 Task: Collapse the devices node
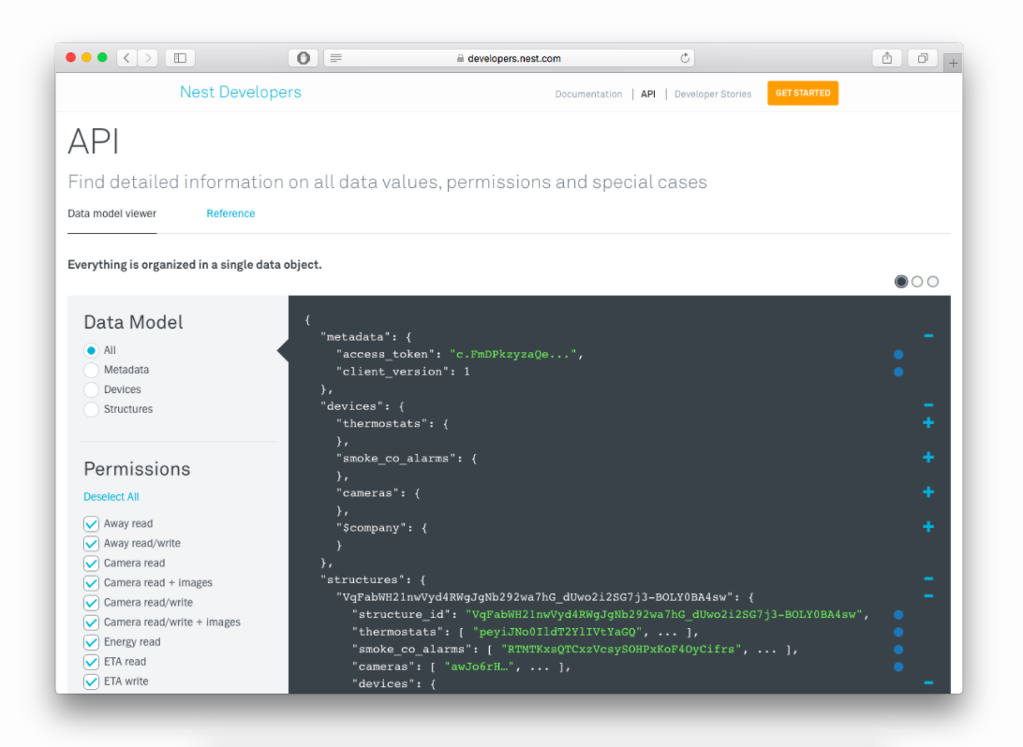click(928, 405)
